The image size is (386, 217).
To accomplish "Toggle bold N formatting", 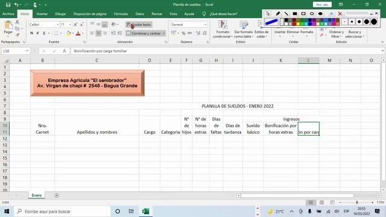I will tap(31, 33).
